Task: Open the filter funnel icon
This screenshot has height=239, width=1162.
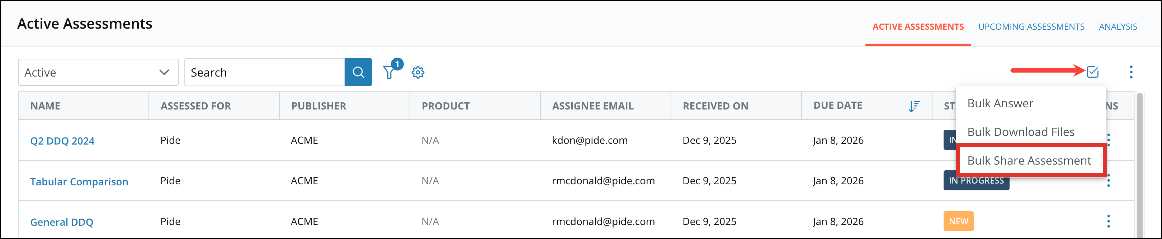Action: (389, 73)
